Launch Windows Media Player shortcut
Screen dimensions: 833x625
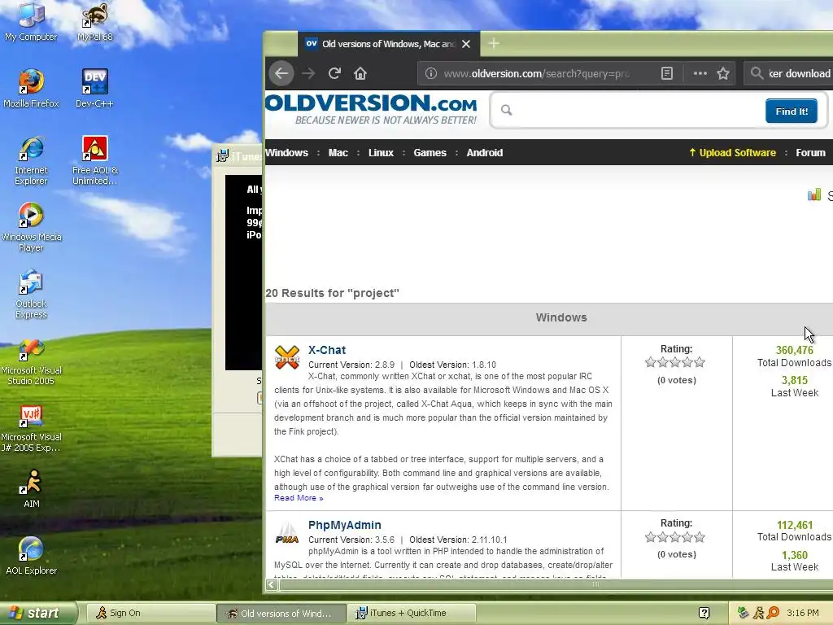[x=31, y=228]
